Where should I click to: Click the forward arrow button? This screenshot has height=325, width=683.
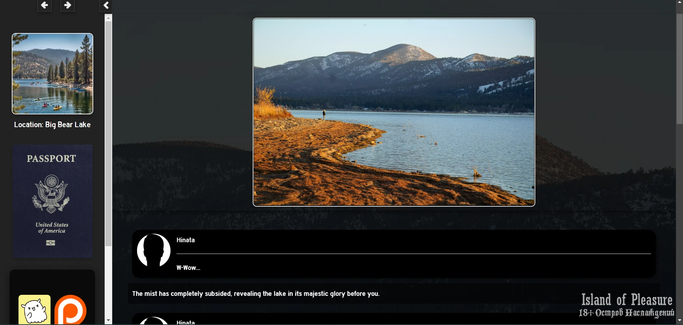(x=68, y=5)
